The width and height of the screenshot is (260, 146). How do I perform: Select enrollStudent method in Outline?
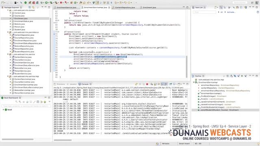220,110
